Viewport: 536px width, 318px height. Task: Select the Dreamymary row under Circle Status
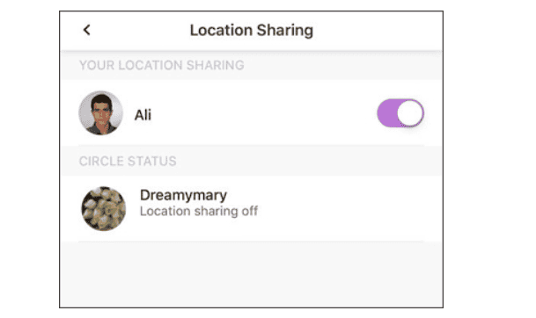(x=251, y=208)
